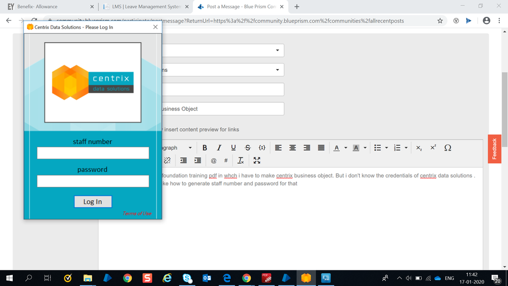The image size is (508, 286).
Task: Apply text color with A icon
Action: pyautogui.click(x=337, y=148)
